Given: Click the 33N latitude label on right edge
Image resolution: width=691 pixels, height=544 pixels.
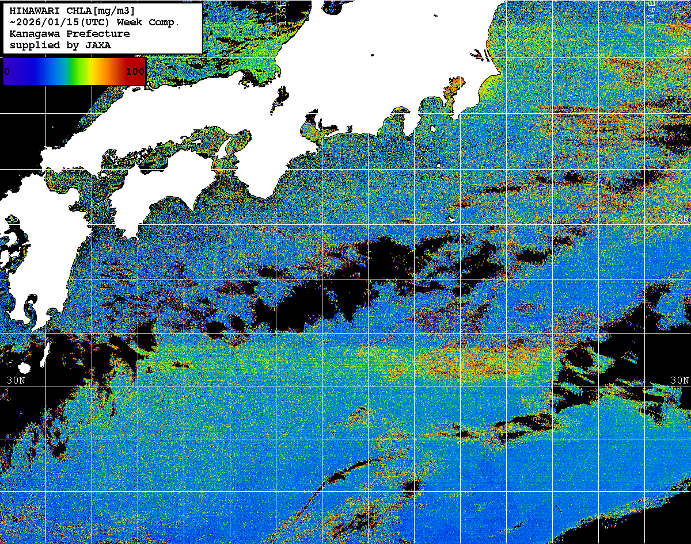Looking at the screenshot, I should 681,219.
